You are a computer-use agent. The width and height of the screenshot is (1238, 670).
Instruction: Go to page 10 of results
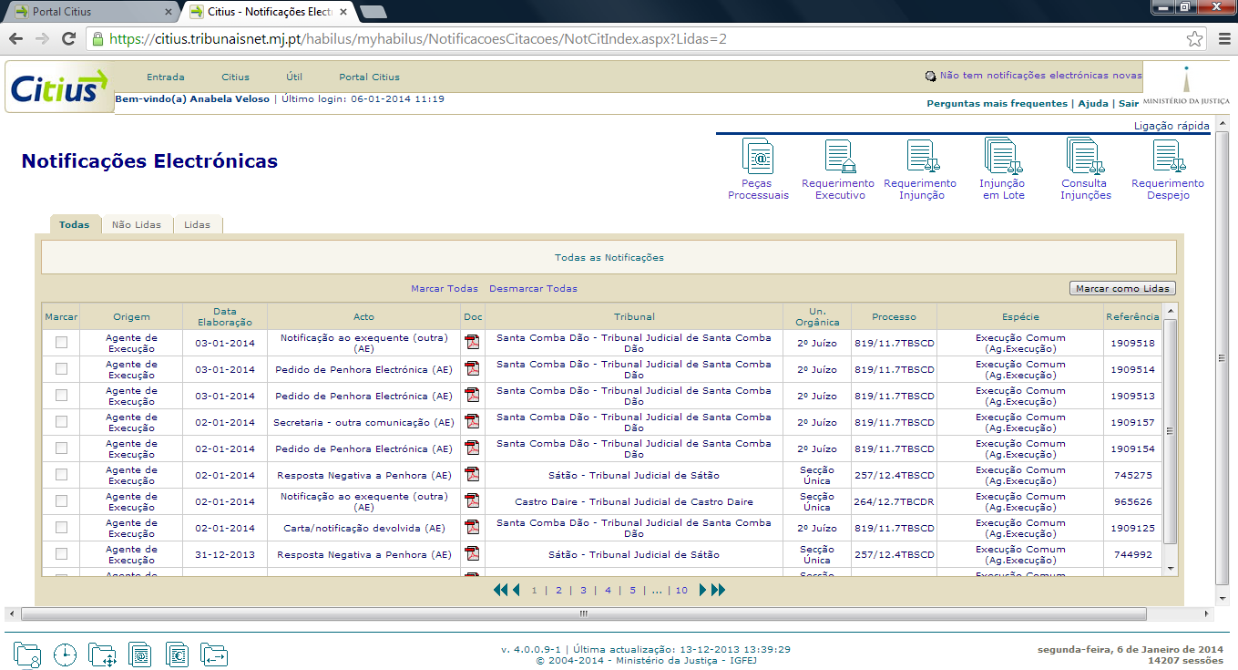pos(681,591)
